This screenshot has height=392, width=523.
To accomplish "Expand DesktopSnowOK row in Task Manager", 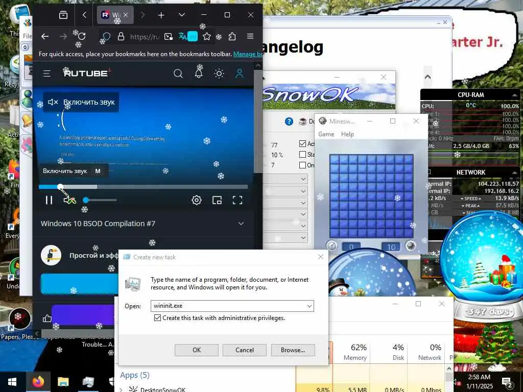I will pyautogui.click(x=121, y=389).
